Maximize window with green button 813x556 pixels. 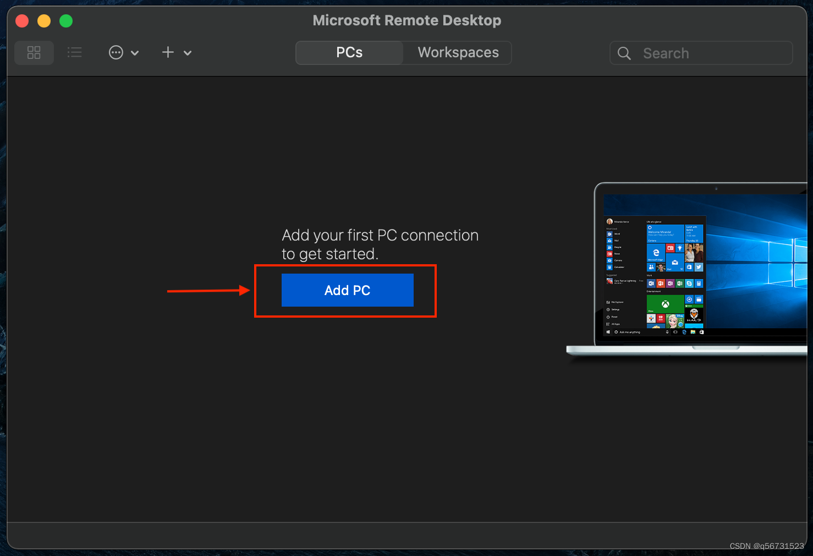point(66,21)
